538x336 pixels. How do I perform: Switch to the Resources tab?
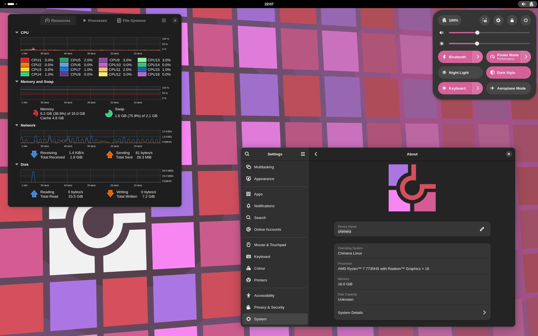click(58, 21)
